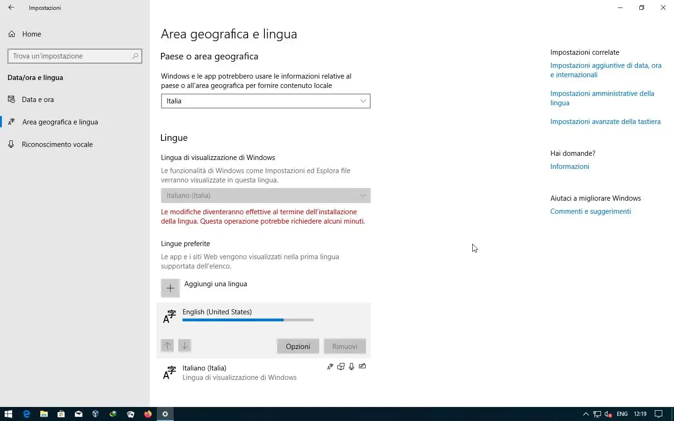Click the Informazioni help link
674x421 pixels.
pyautogui.click(x=570, y=167)
